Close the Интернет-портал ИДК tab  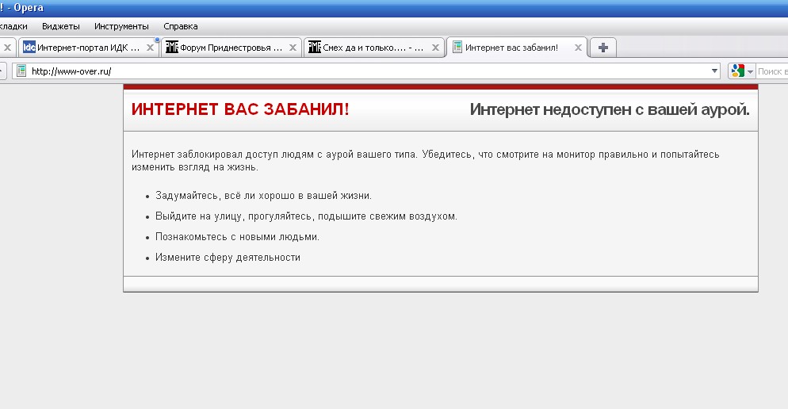click(151, 48)
